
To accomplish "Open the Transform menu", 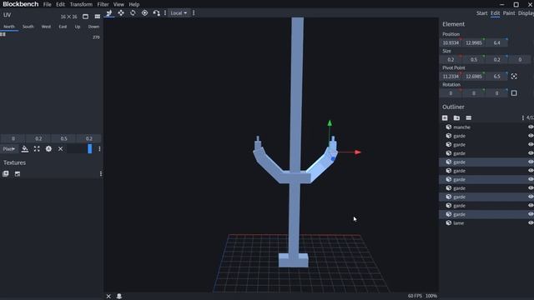I will pos(81,4).
